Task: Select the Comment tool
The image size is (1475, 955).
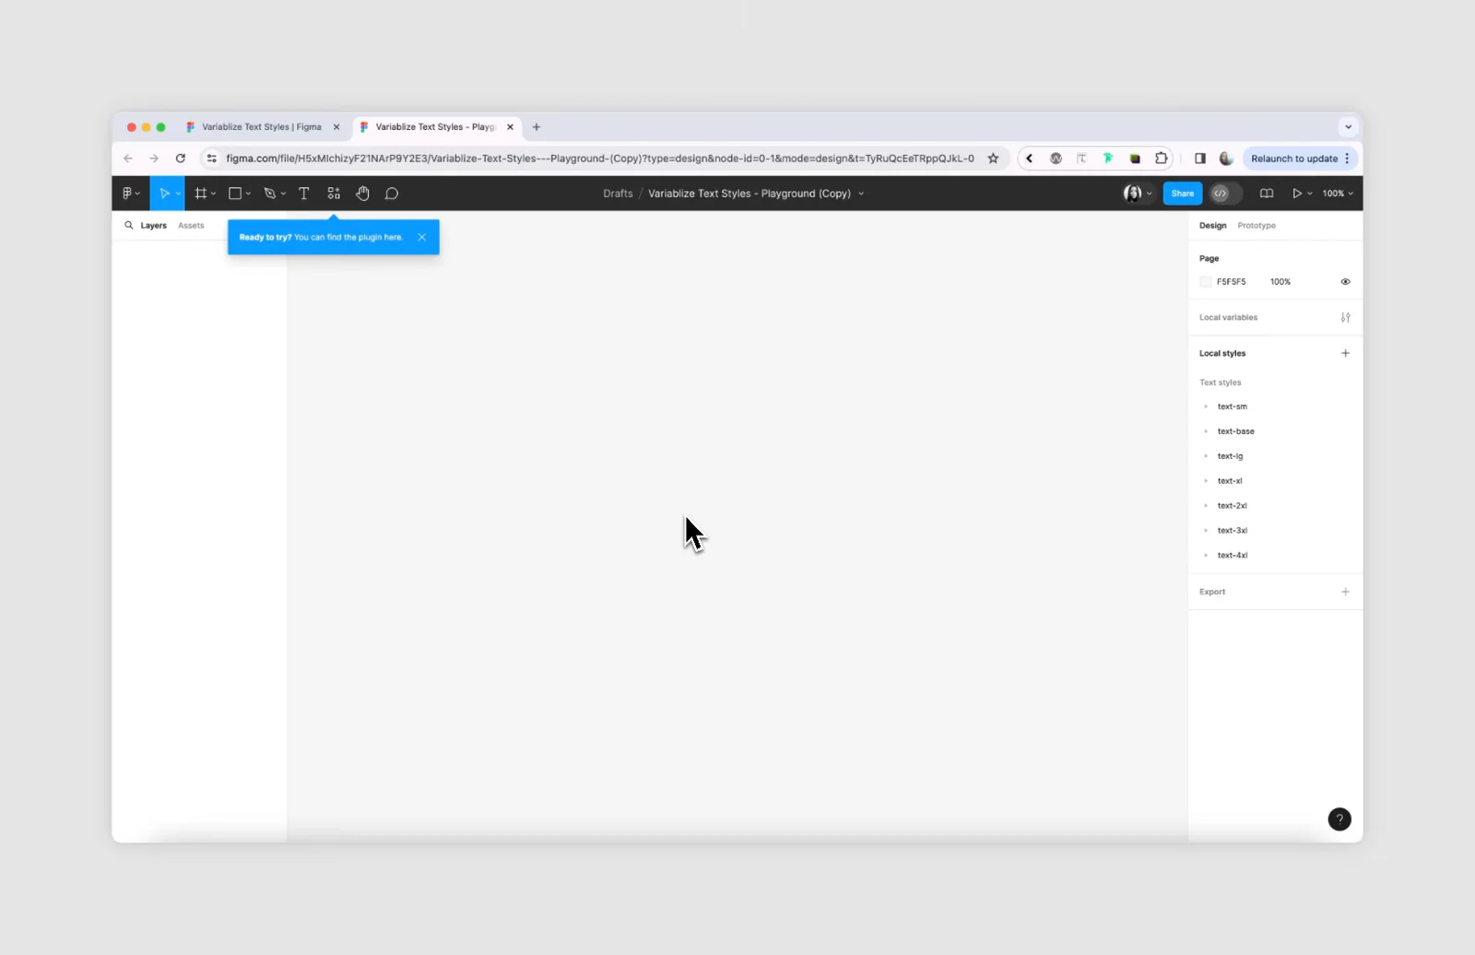Action: pos(392,194)
